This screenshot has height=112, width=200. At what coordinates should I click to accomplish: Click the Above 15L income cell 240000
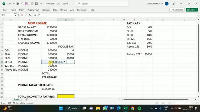(x=49, y=70)
